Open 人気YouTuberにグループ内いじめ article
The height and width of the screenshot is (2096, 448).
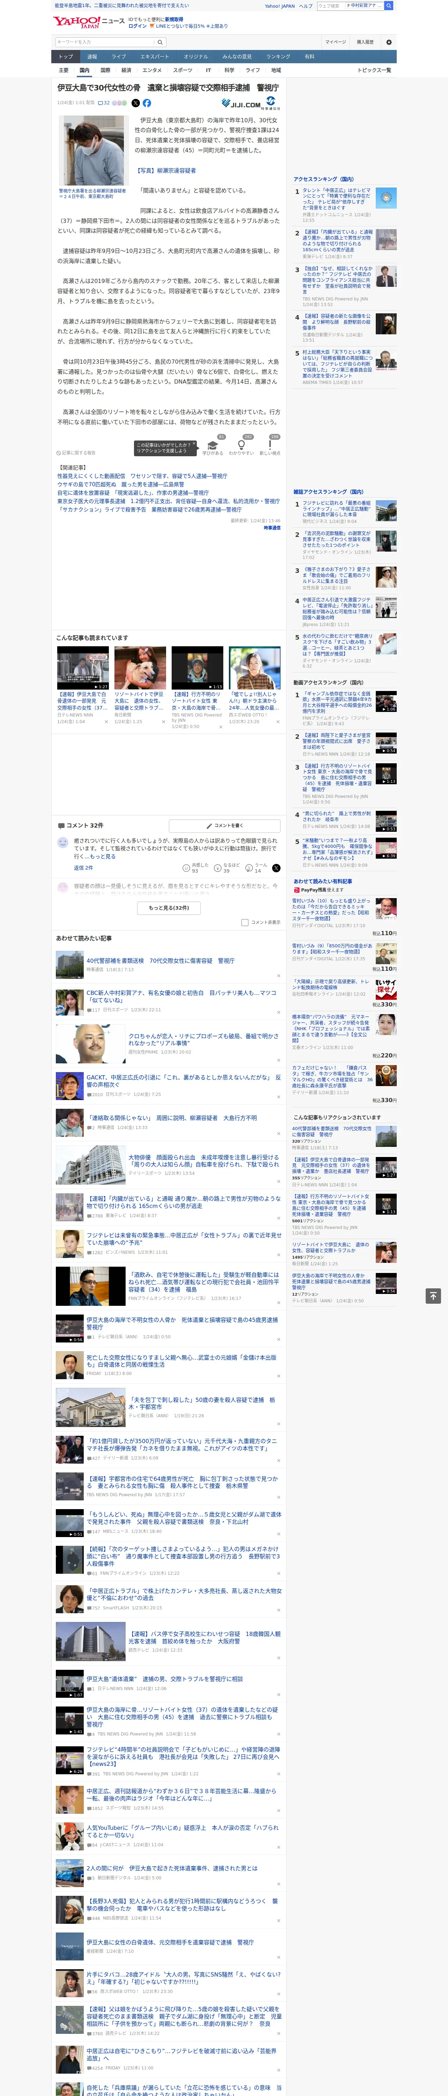point(183,1831)
